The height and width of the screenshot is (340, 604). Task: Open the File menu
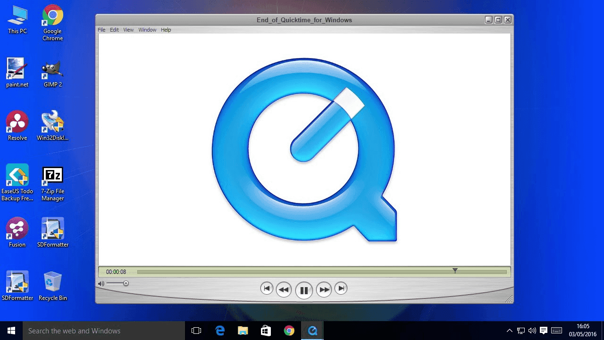click(x=101, y=29)
